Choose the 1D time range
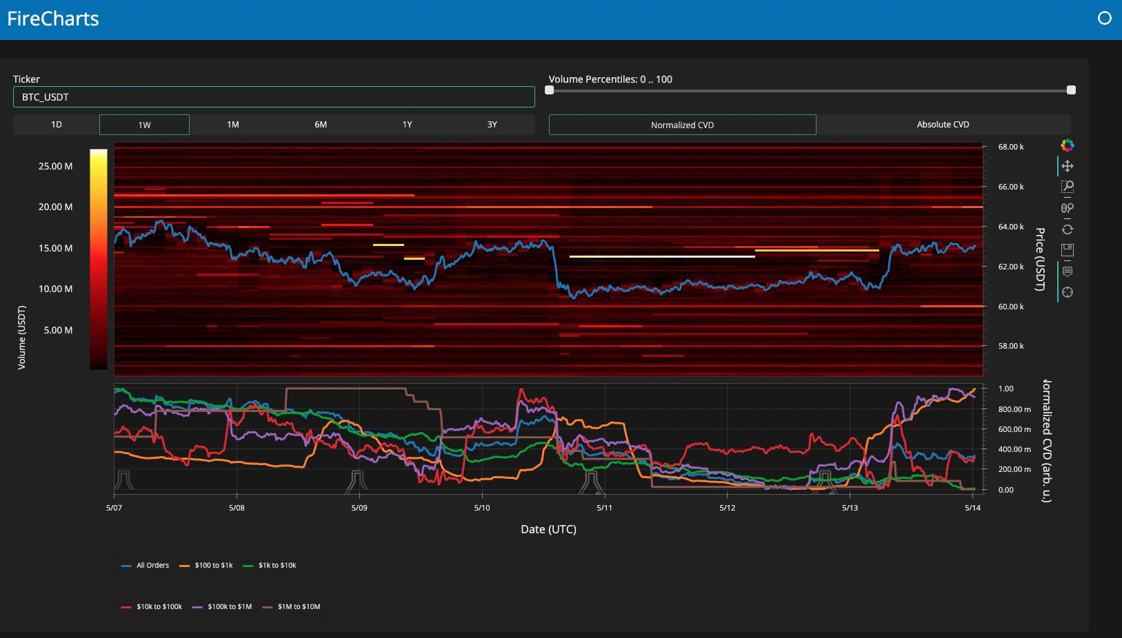Viewport: 1122px width, 638px height. click(57, 125)
